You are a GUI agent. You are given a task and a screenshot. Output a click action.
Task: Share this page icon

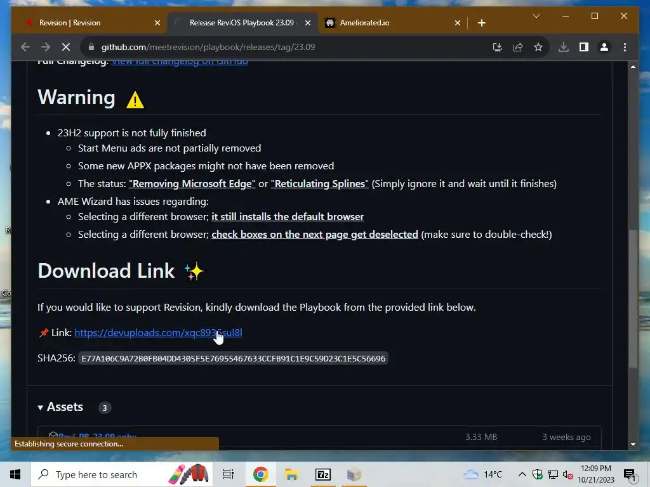click(518, 47)
